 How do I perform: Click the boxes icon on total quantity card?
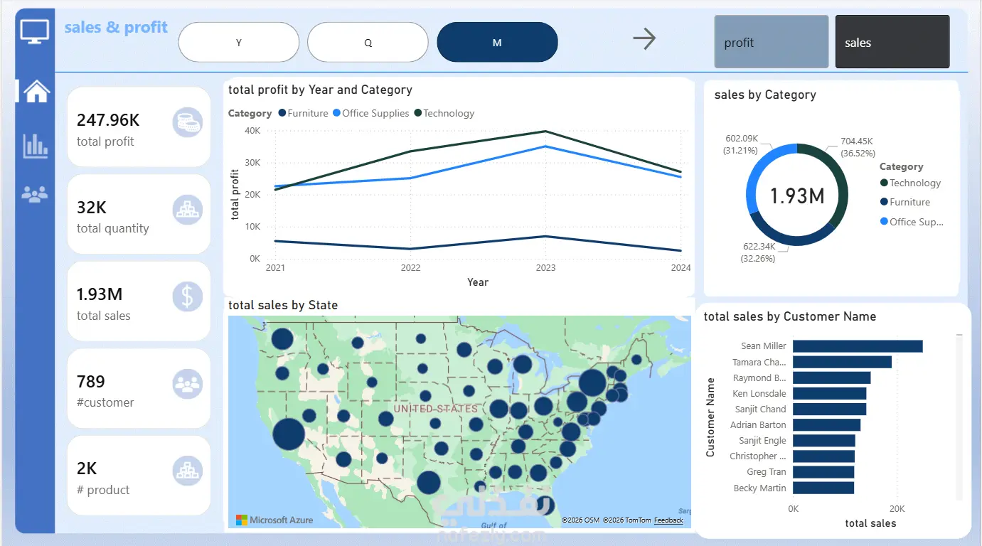tap(188, 210)
